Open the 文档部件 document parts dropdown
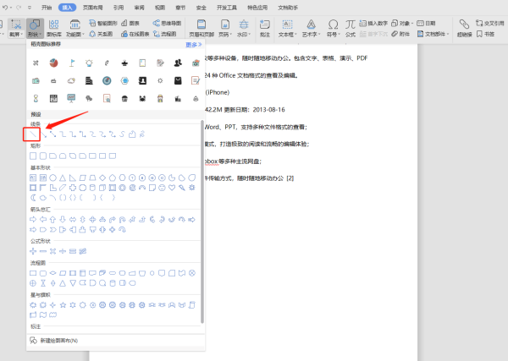The height and width of the screenshot is (361, 508). click(x=433, y=34)
